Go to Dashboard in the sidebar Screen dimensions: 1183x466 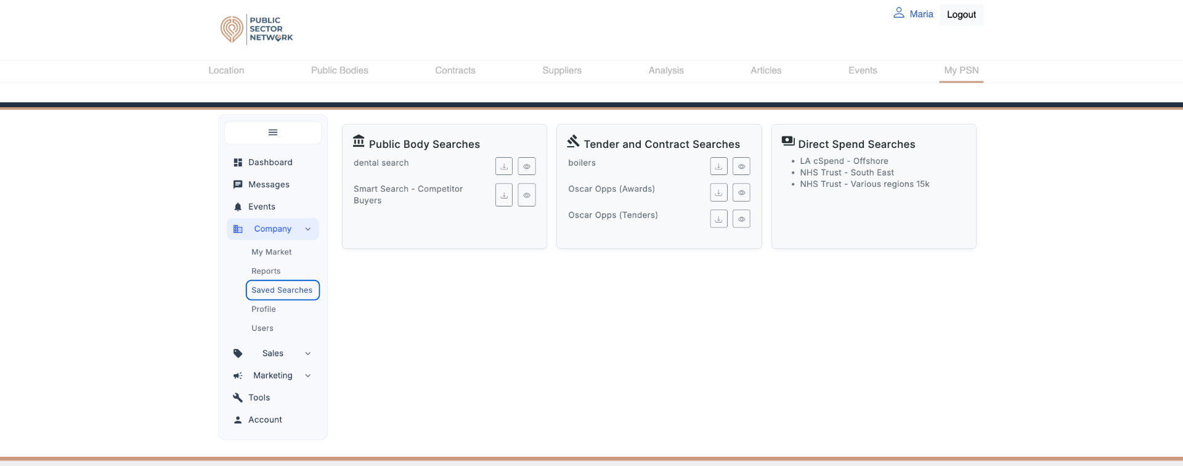[x=270, y=163]
